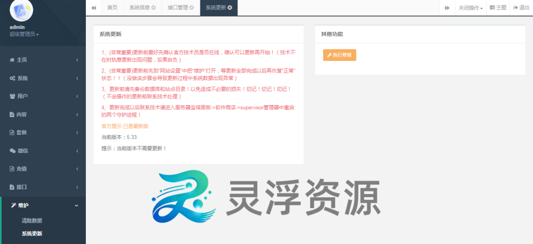Open the 系统 sidebar menu
Viewport: 533px width, 244px height.
pyautogui.click(x=43, y=78)
